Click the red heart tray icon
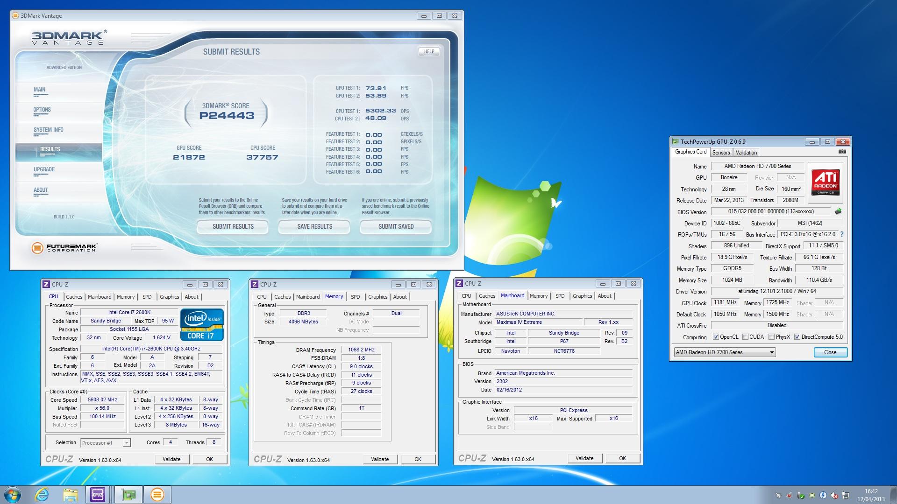 [x=790, y=495]
